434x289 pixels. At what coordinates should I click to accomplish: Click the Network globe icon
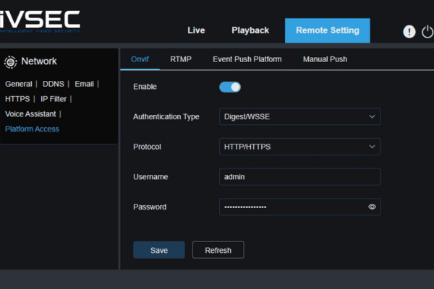click(x=11, y=62)
